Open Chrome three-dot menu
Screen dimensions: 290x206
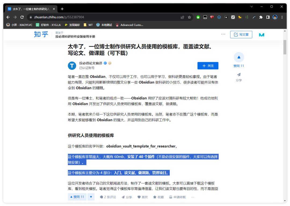282,17
